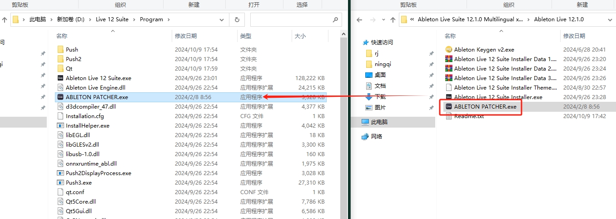Click the Qt5Core.dll file icon
616x219 pixels.
(61, 201)
